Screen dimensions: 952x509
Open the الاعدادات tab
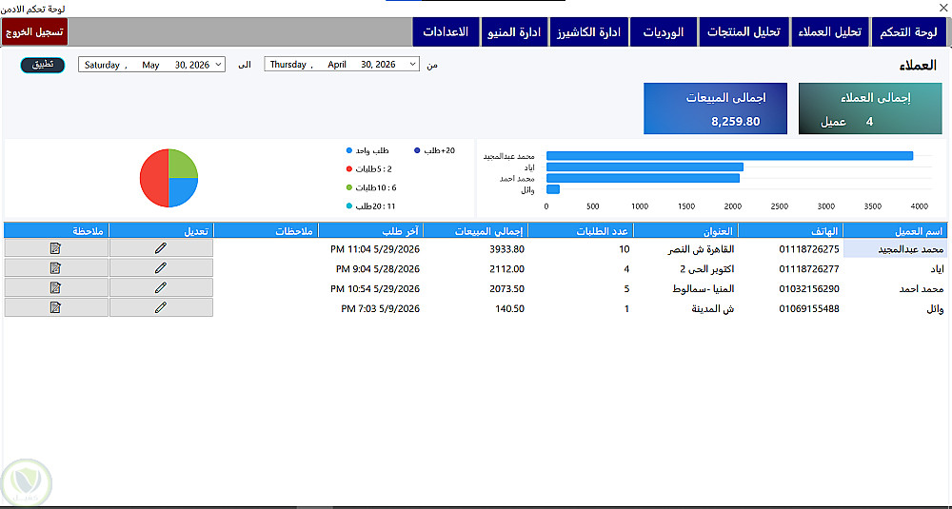pos(446,32)
